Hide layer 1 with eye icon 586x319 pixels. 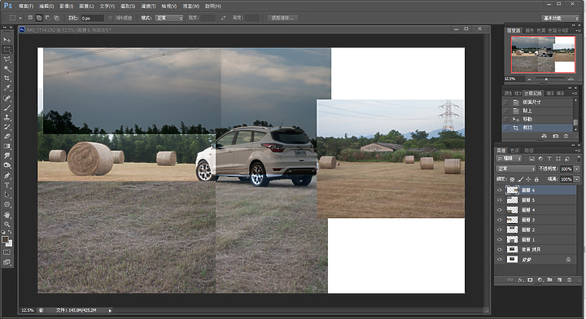500,239
